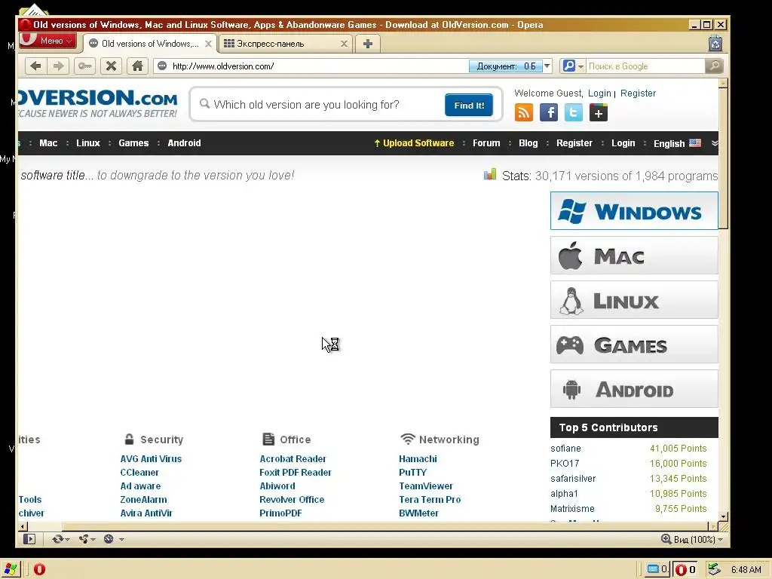Open the Android menu item
The height and width of the screenshot is (579, 772).
tap(184, 143)
